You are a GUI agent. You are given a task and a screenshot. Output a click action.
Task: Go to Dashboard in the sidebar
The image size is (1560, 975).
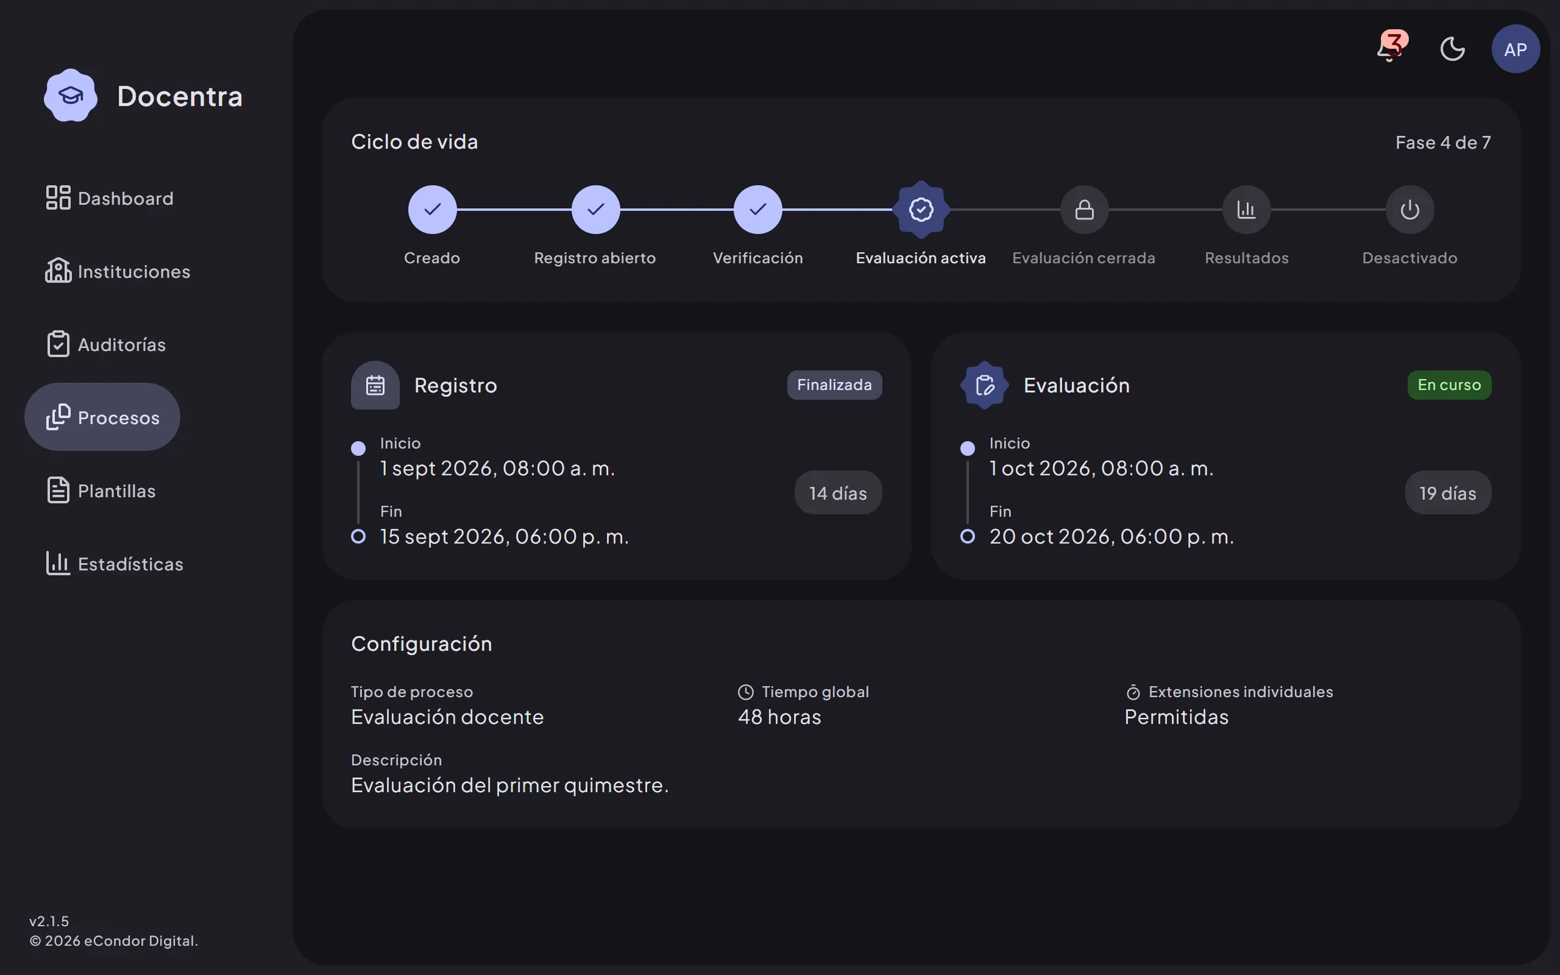[109, 198]
